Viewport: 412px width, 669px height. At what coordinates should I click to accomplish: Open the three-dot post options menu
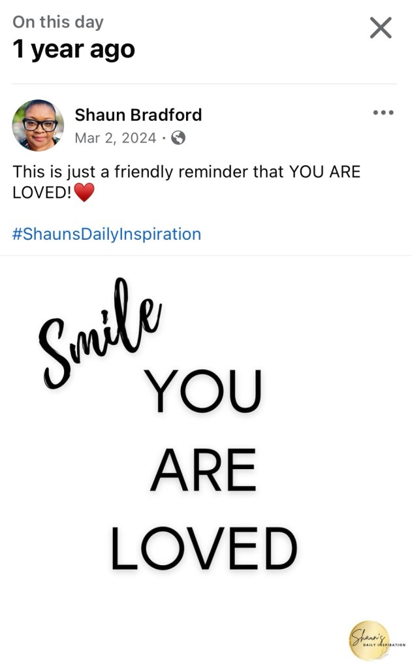tap(383, 113)
